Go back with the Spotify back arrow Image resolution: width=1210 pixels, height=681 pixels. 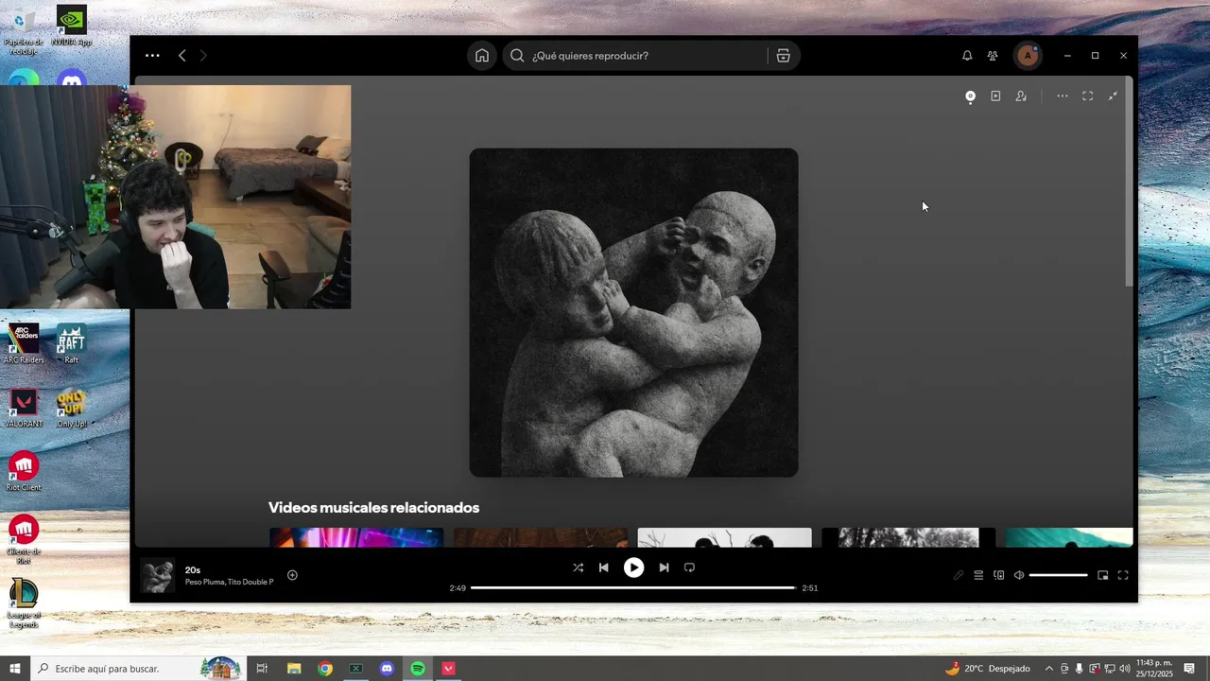click(x=182, y=56)
